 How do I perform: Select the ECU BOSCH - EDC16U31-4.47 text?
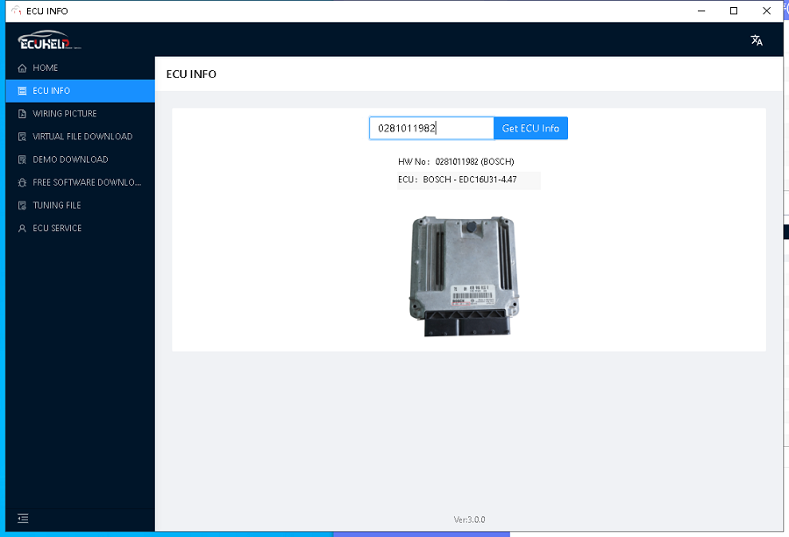(458, 180)
